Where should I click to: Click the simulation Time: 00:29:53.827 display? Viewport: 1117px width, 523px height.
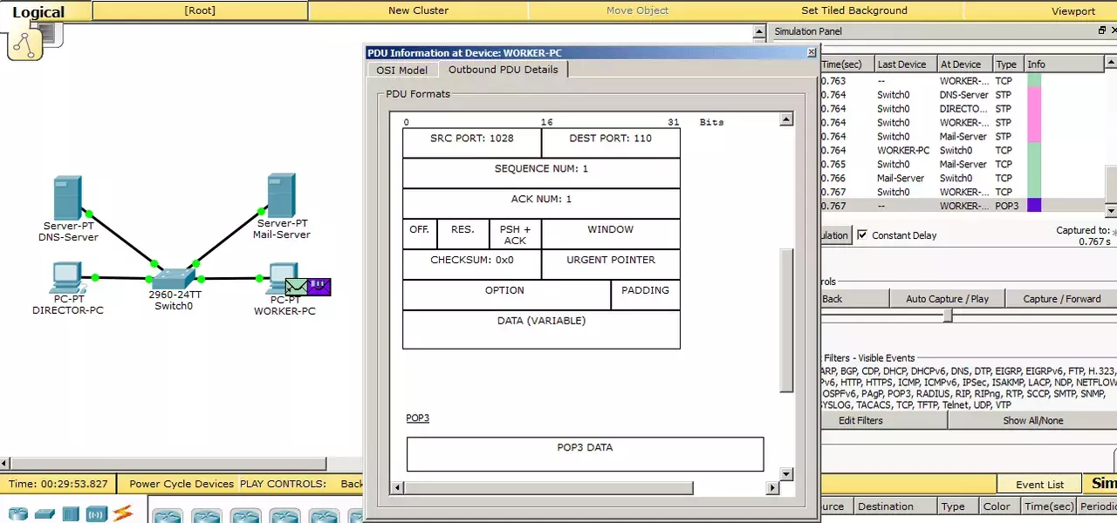click(x=58, y=484)
